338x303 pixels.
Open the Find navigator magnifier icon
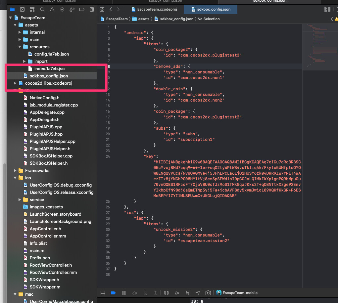[42, 9]
